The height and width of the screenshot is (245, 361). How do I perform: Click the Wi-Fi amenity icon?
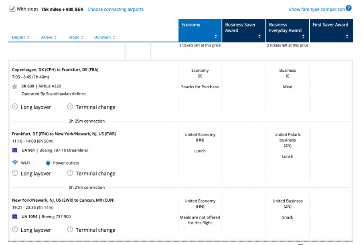15,163
